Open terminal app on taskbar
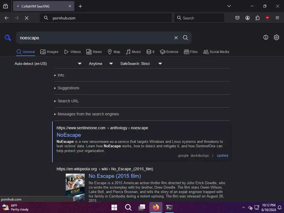 tap(169, 207)
